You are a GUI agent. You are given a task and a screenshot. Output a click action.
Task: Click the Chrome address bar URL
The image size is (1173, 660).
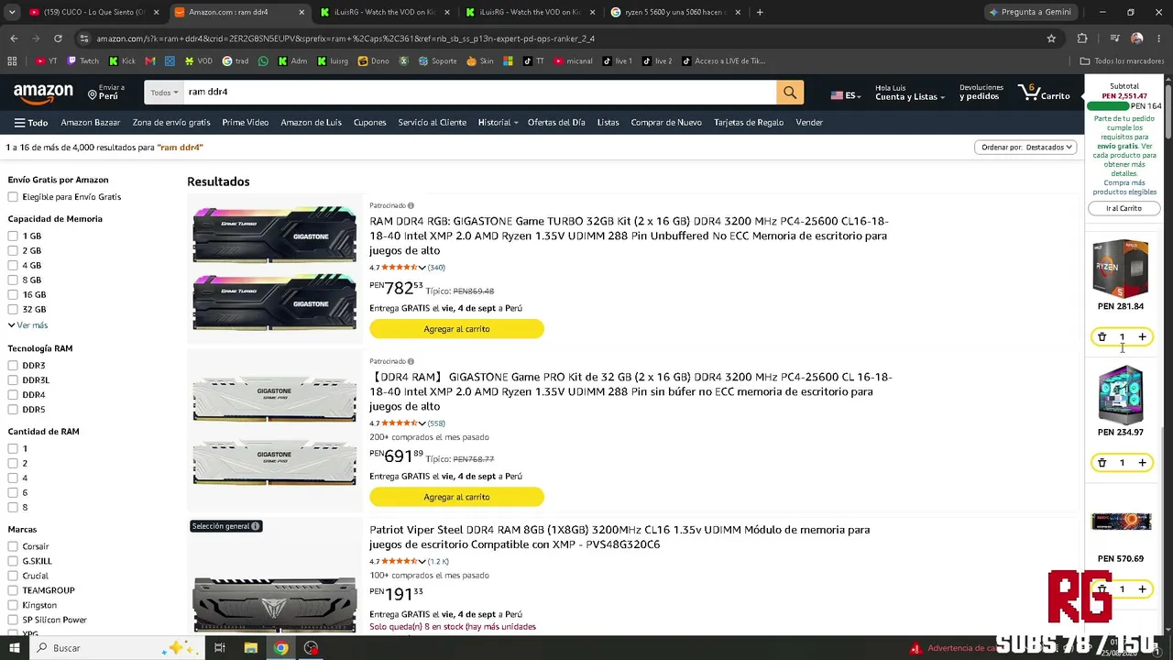[345, 38]
